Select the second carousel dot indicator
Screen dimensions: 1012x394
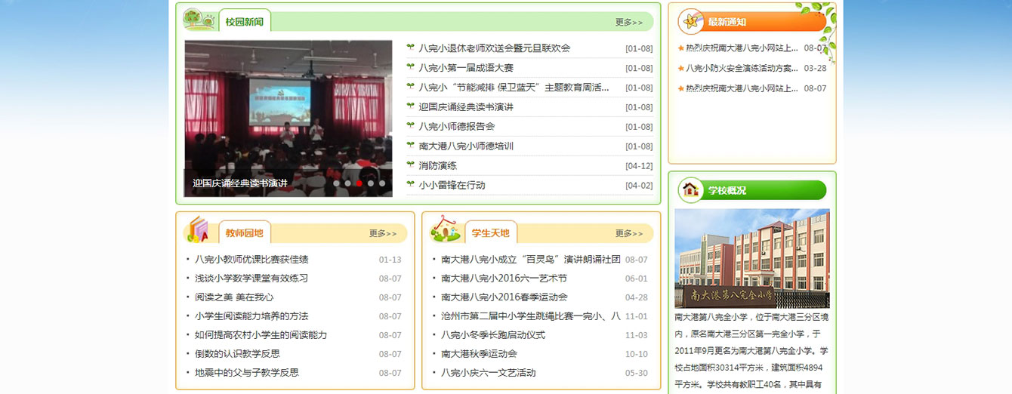[347, 183]
